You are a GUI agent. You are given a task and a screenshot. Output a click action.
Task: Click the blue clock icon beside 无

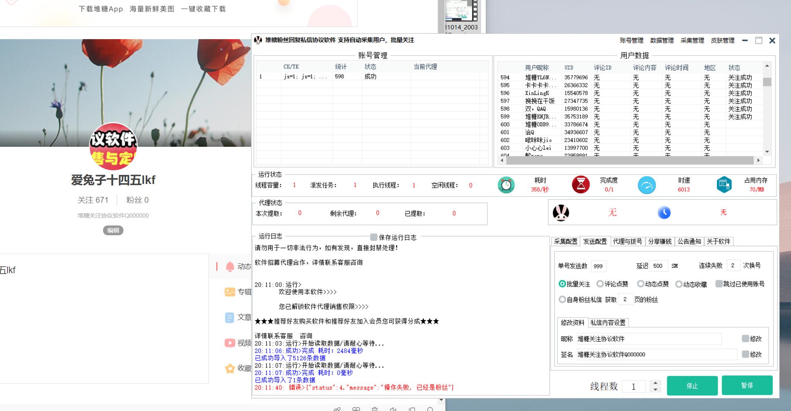[x=664, y=213]
